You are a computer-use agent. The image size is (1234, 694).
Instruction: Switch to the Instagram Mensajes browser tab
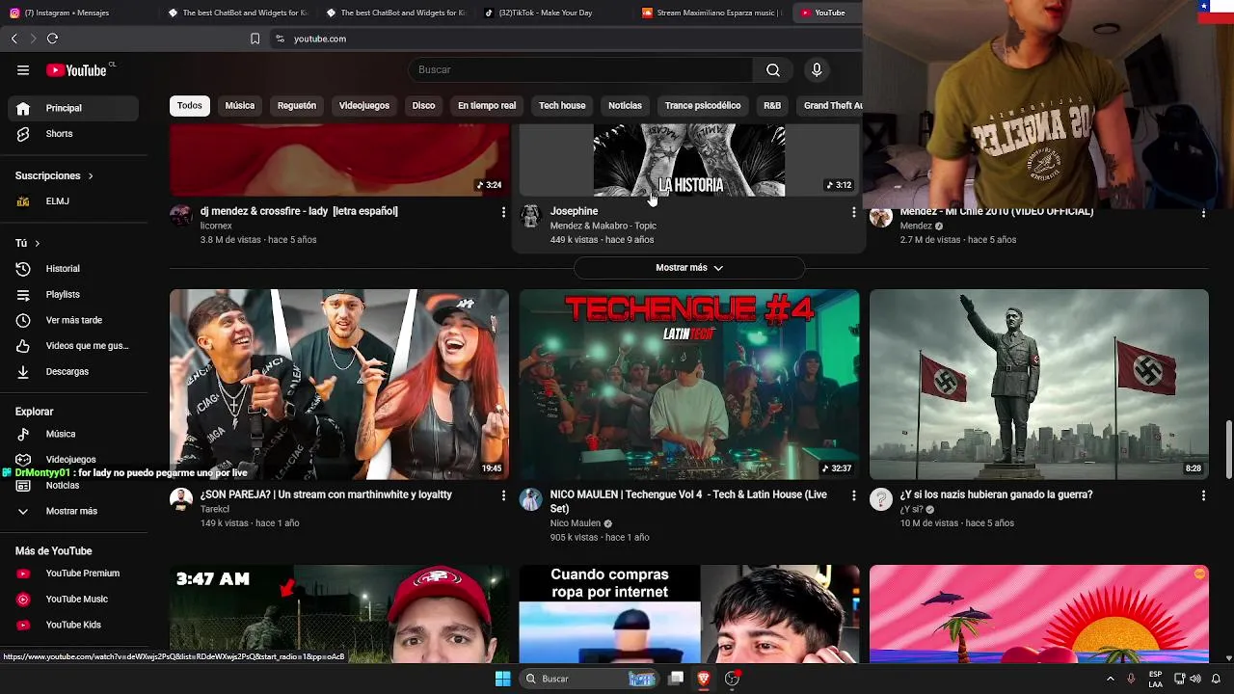tap(77, 13)
